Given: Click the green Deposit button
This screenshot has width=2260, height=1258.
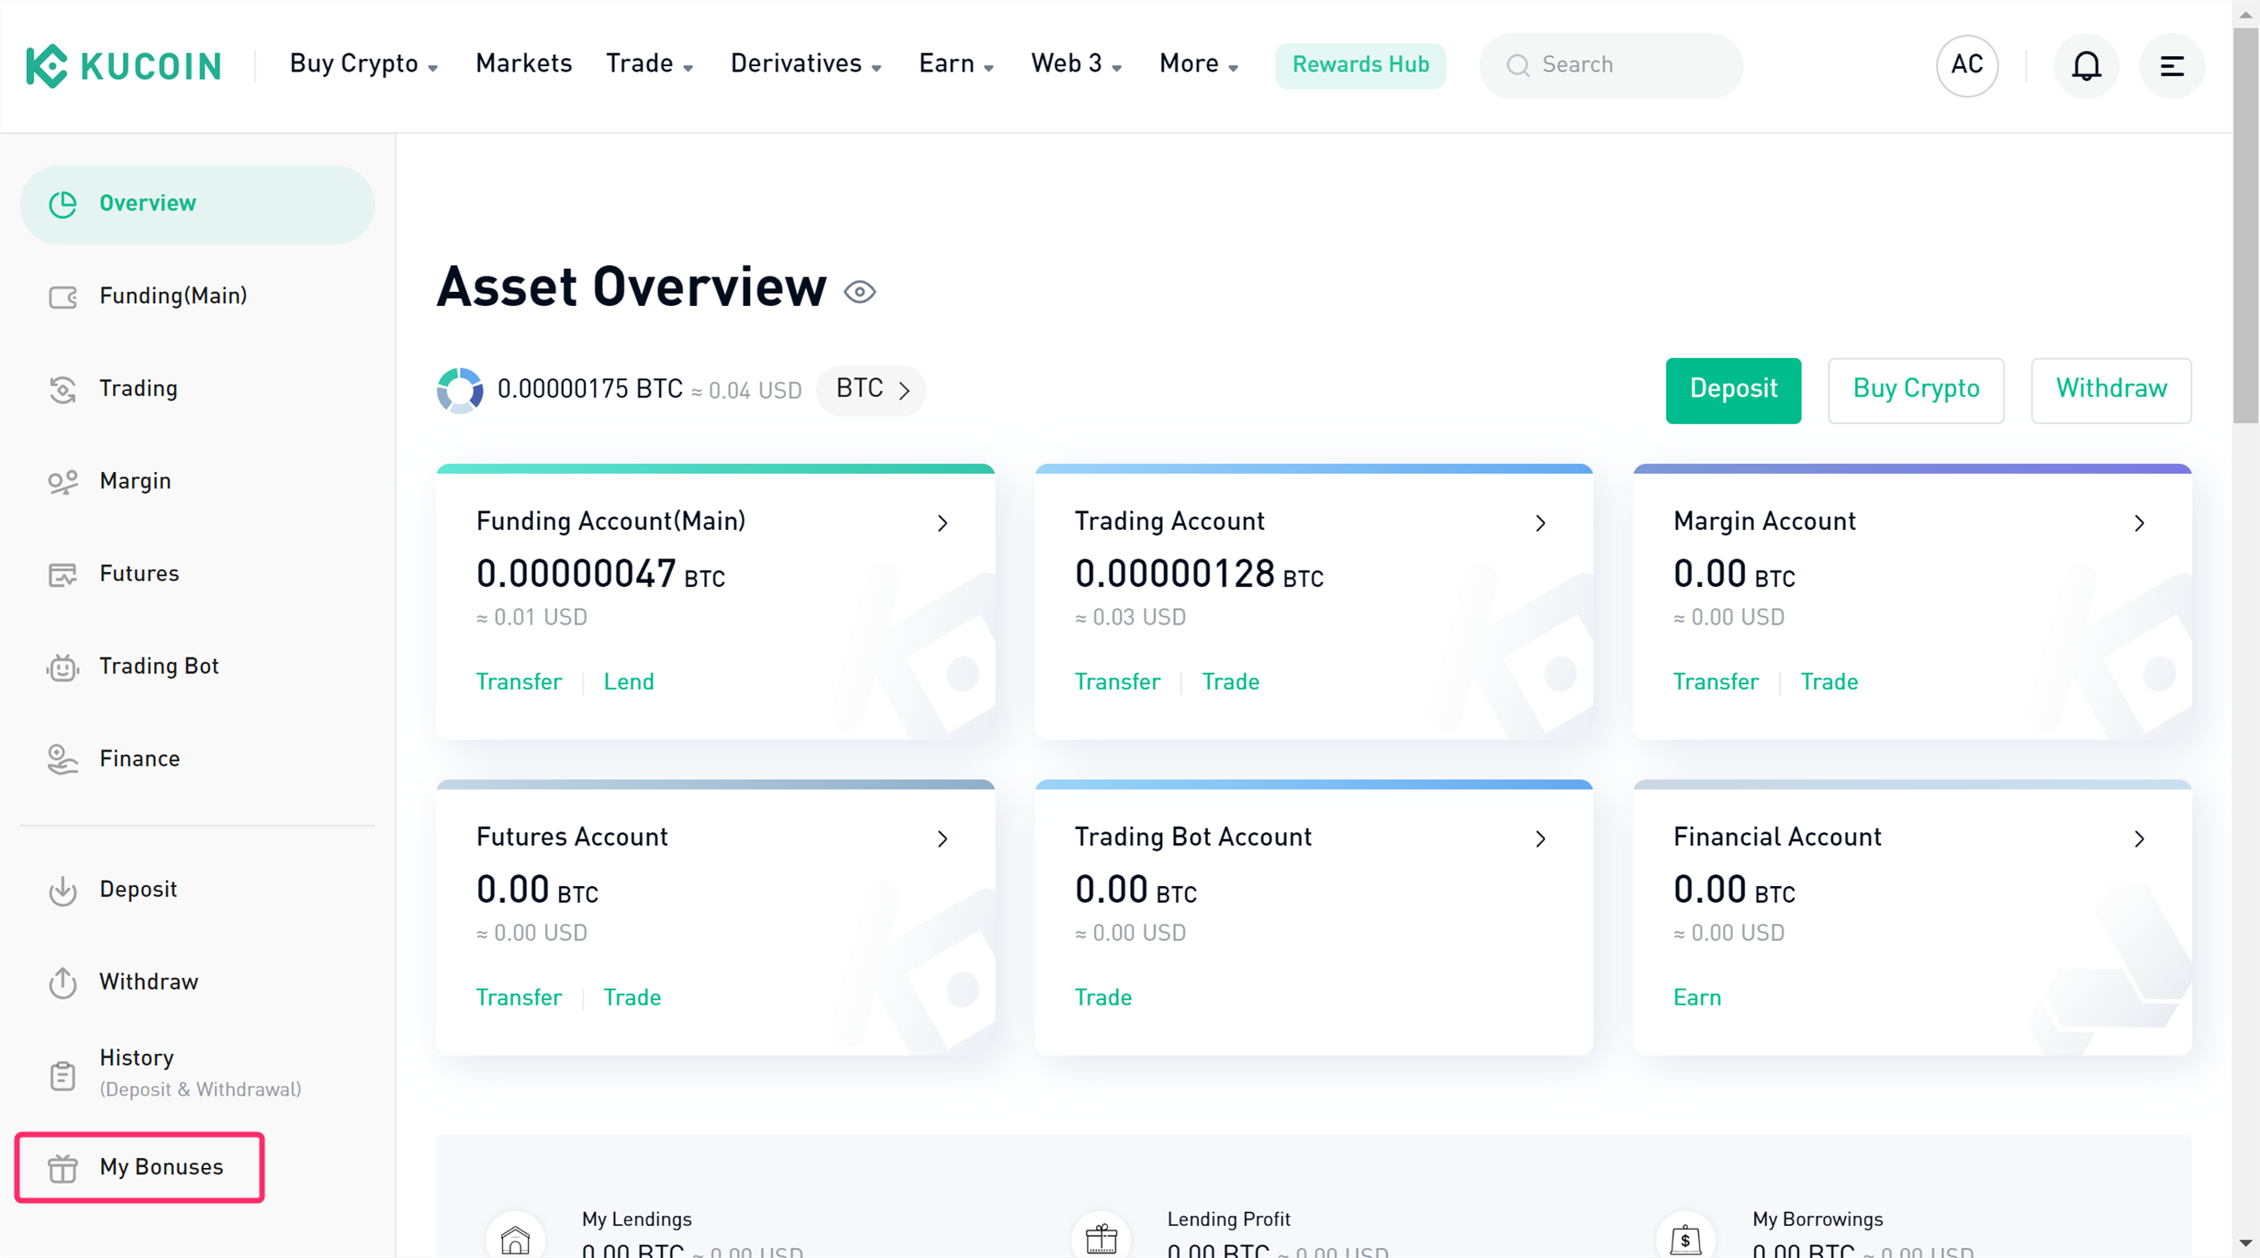Looking at the screenshot, I should 1733,390.
